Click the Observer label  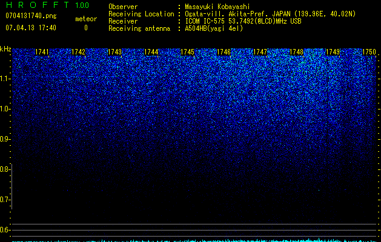[x=123, y=7]
